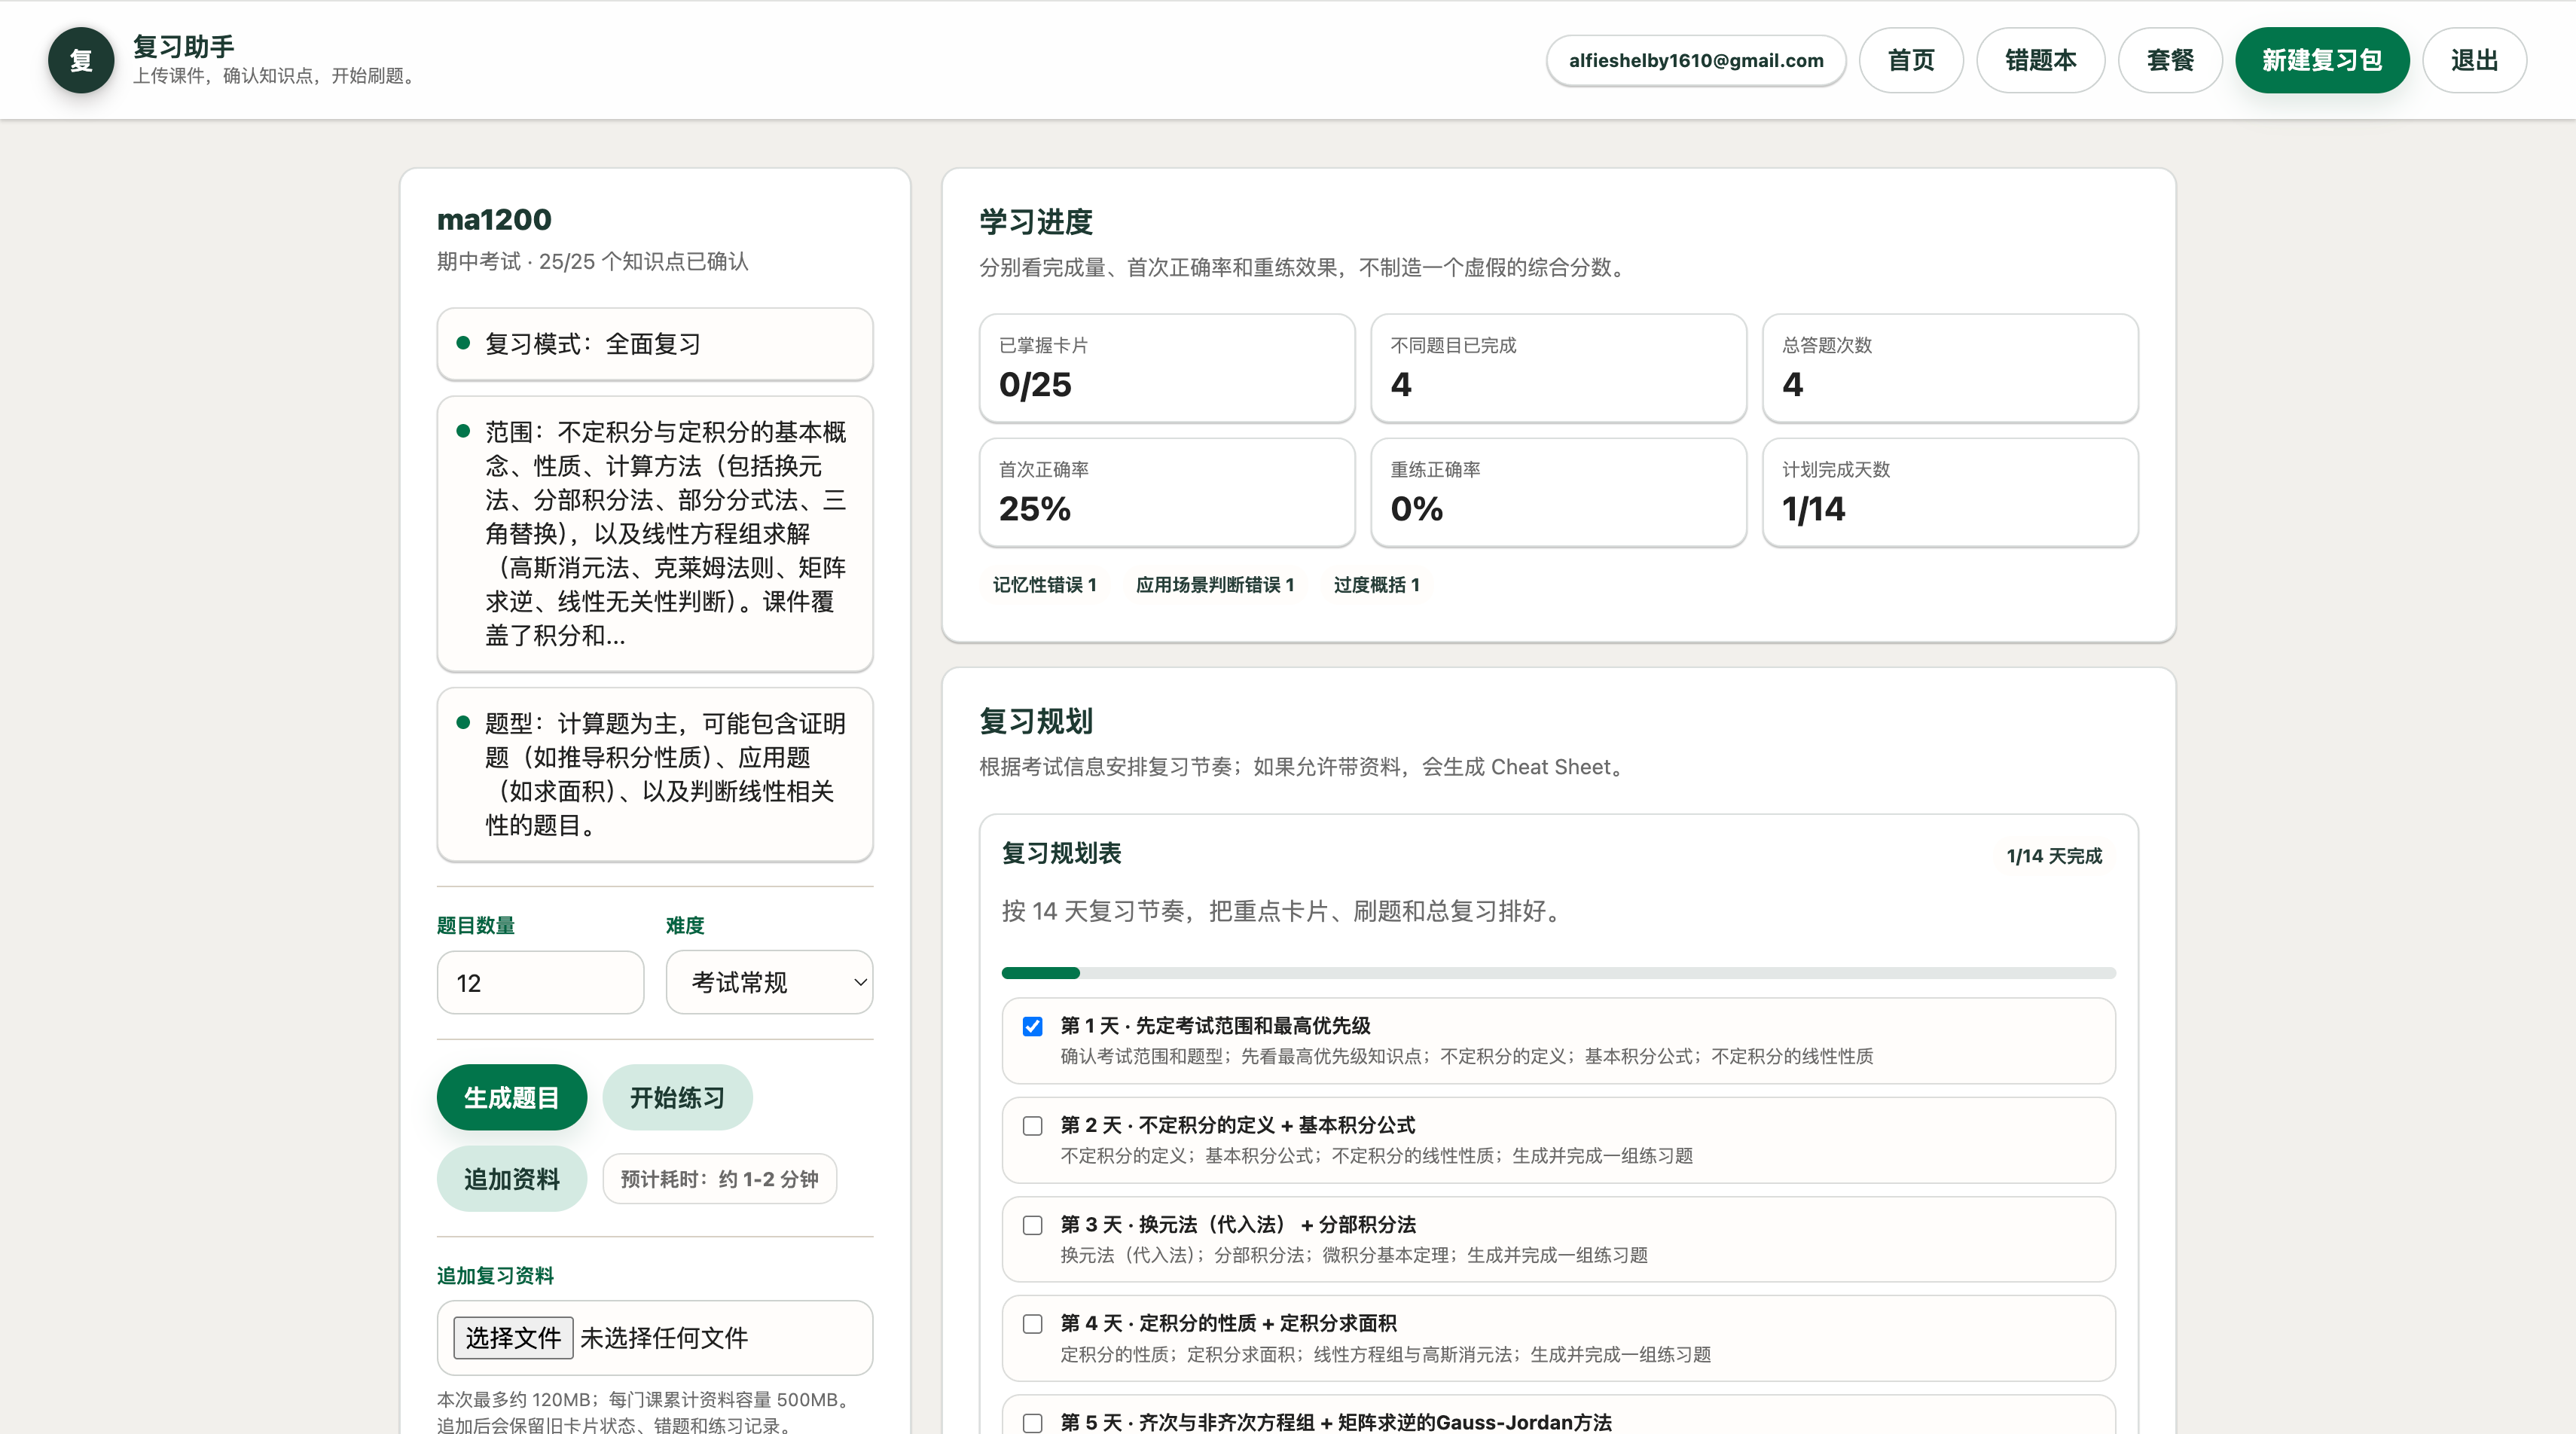Open the 首页 page

(1910, 60)
